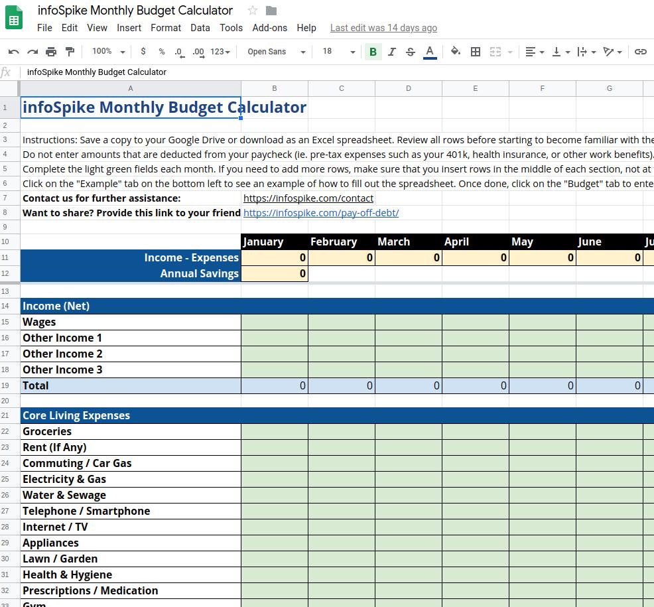
Task: Insert a link from the toolbar
Action: (640, 52)
